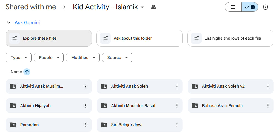The width and height of the screenshot is (277, 139).
Task: Open the Type filter dropdown
Action: pyautogui.click(x=19, y=58)
